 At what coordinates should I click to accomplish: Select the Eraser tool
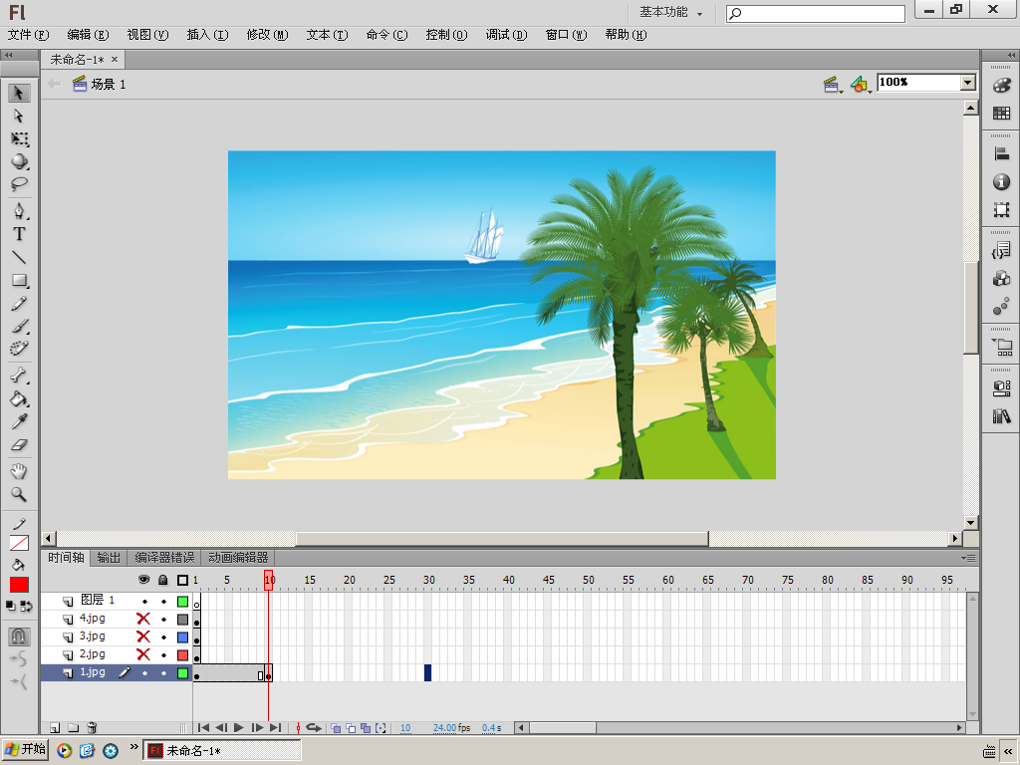[x=19, y=445]
